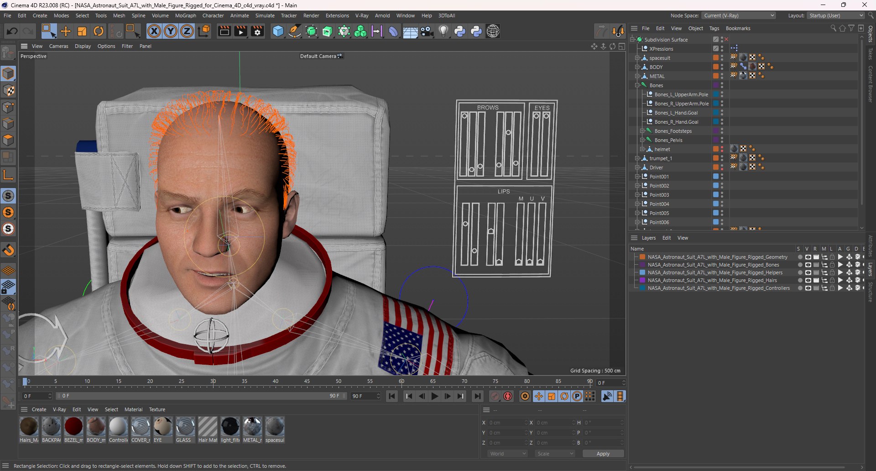Image resolution: width=876 pixels, height=471 pixels.
Task: Click the Undo arrow icon
Action: click(12, 31)
